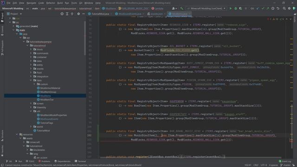Expand the block package folder
Viewport: 297px width, 167px height.
[31, 50]
